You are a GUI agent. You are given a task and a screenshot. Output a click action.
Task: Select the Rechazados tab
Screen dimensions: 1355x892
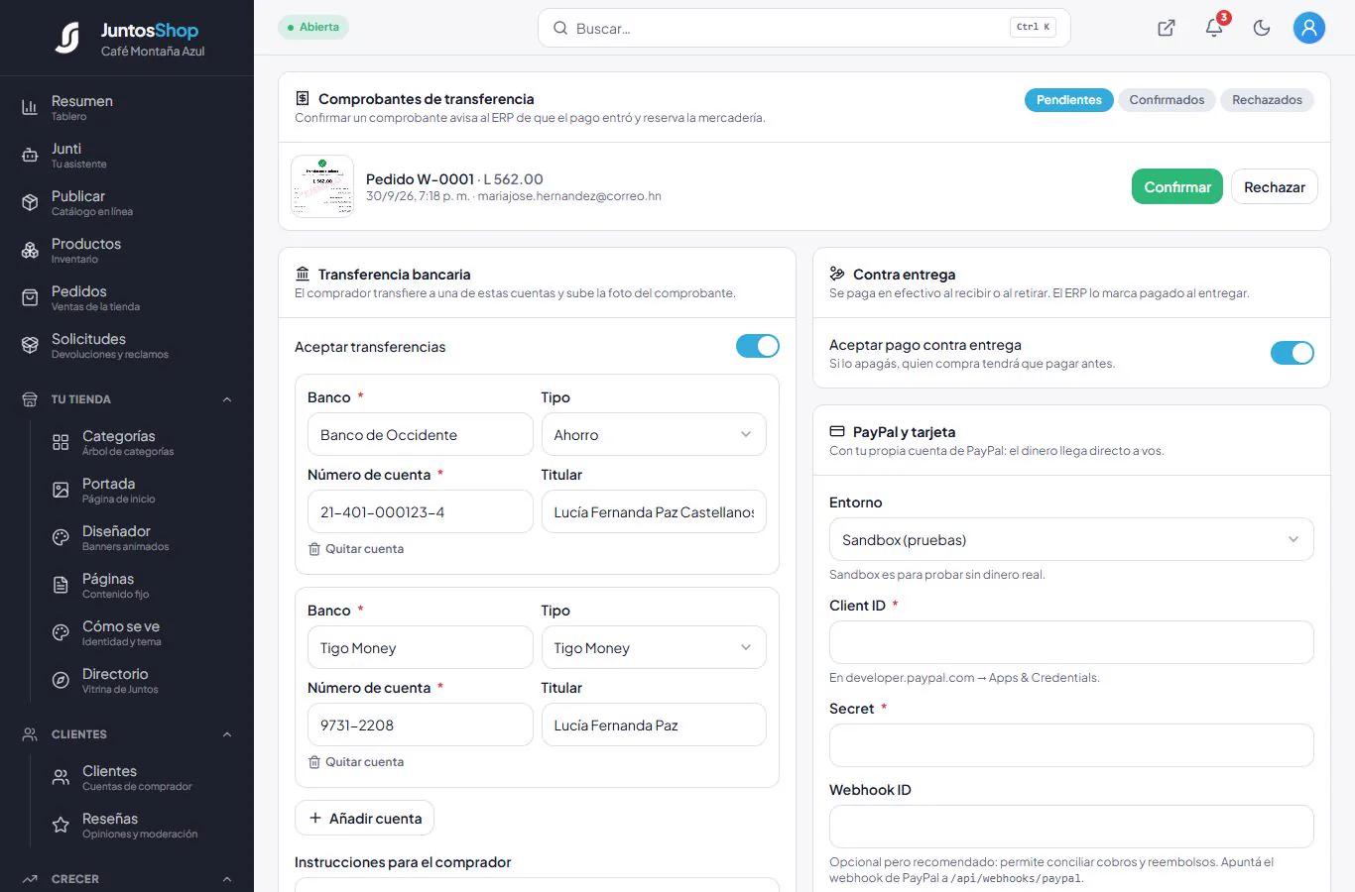pyautogui.click(x=1267, y=100)
